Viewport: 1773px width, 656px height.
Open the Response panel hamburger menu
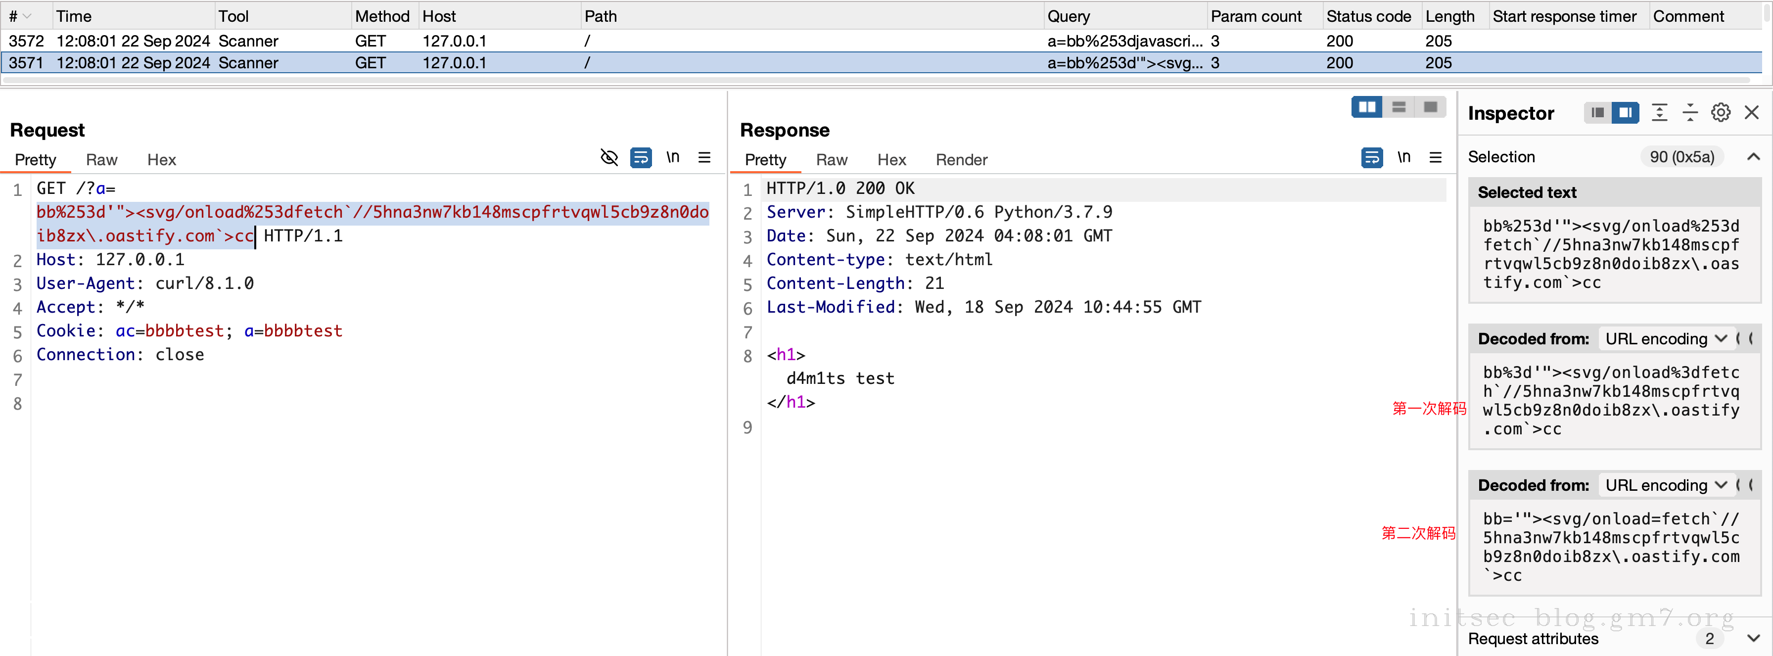pos(1435,158)
